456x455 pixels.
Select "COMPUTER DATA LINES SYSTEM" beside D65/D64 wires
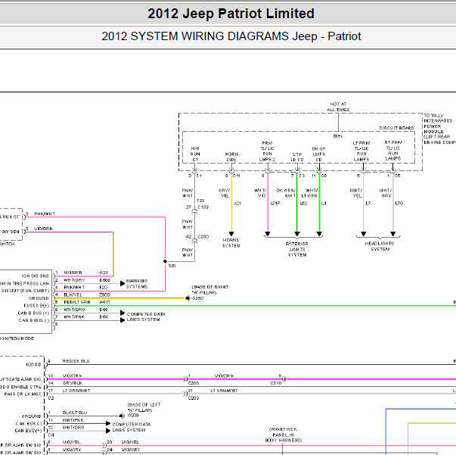146,316
